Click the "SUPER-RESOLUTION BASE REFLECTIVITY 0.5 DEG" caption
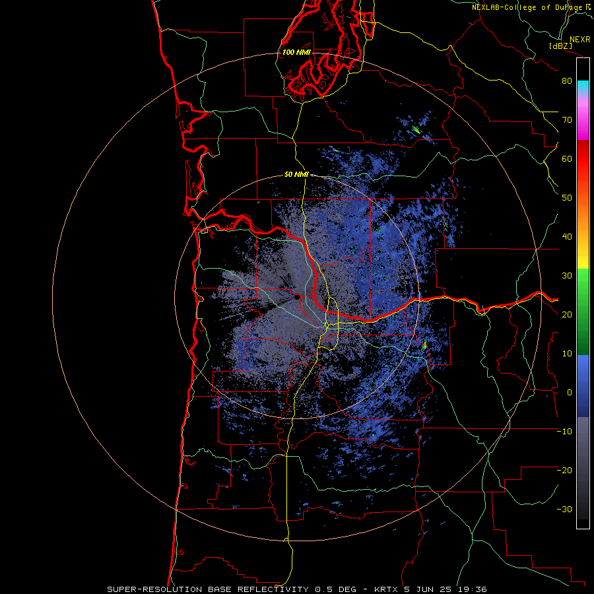The image size is (594, 594). [x=232, y=589]
